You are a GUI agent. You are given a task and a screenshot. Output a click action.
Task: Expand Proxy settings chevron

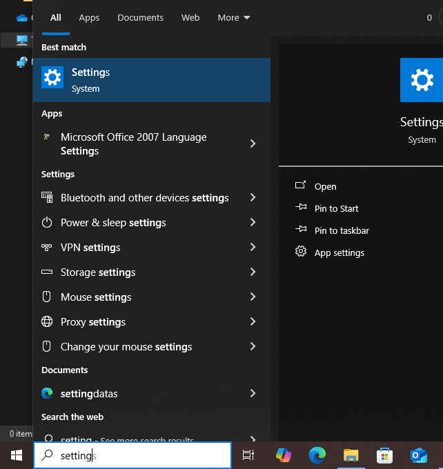[253, 321]
